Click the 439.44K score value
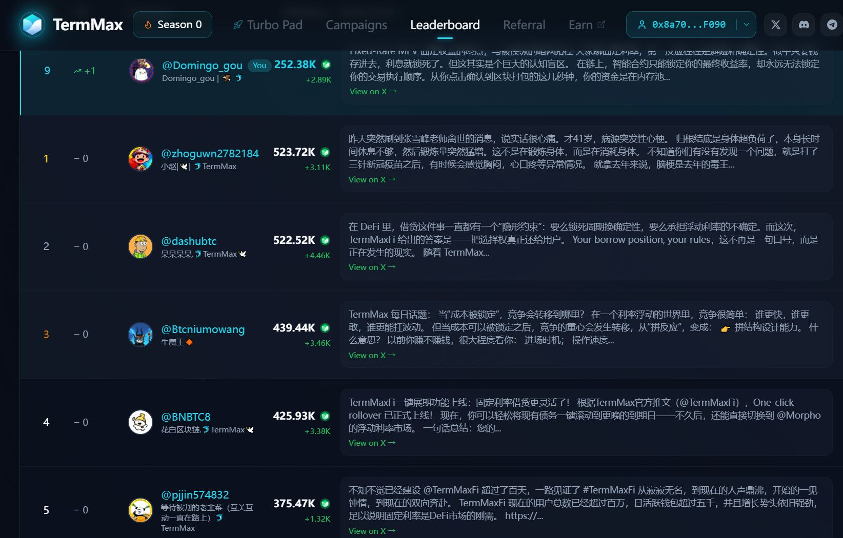This screenshot has height=538, width=843. point(294,327)
